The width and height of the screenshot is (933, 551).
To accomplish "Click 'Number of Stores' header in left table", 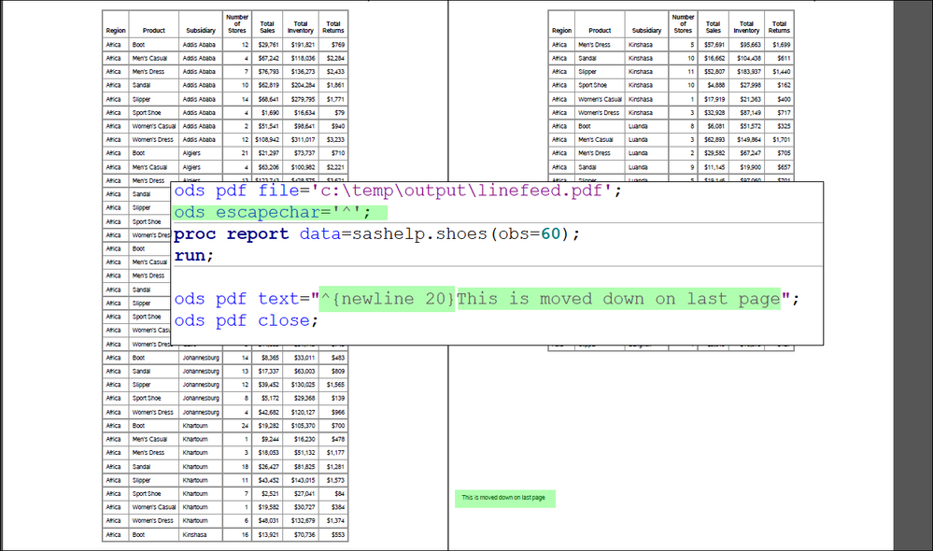I will pos(237,23).
